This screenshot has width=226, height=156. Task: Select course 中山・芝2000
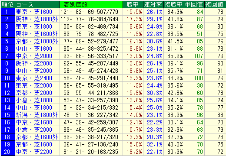click(34, 71)
